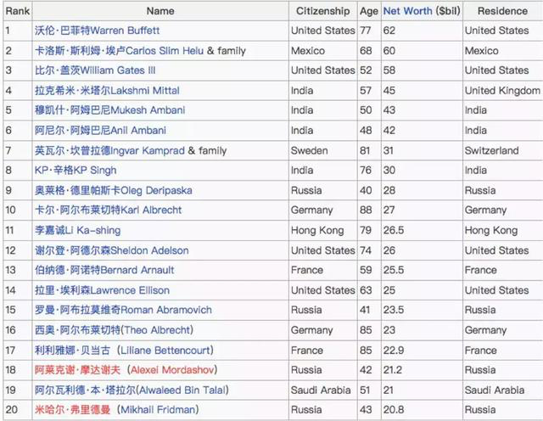Open the Mukesh Ambani link
Image resolution: width=543 pixels, height=421 pixels.
pyautogui.click(x=109, y=110)
